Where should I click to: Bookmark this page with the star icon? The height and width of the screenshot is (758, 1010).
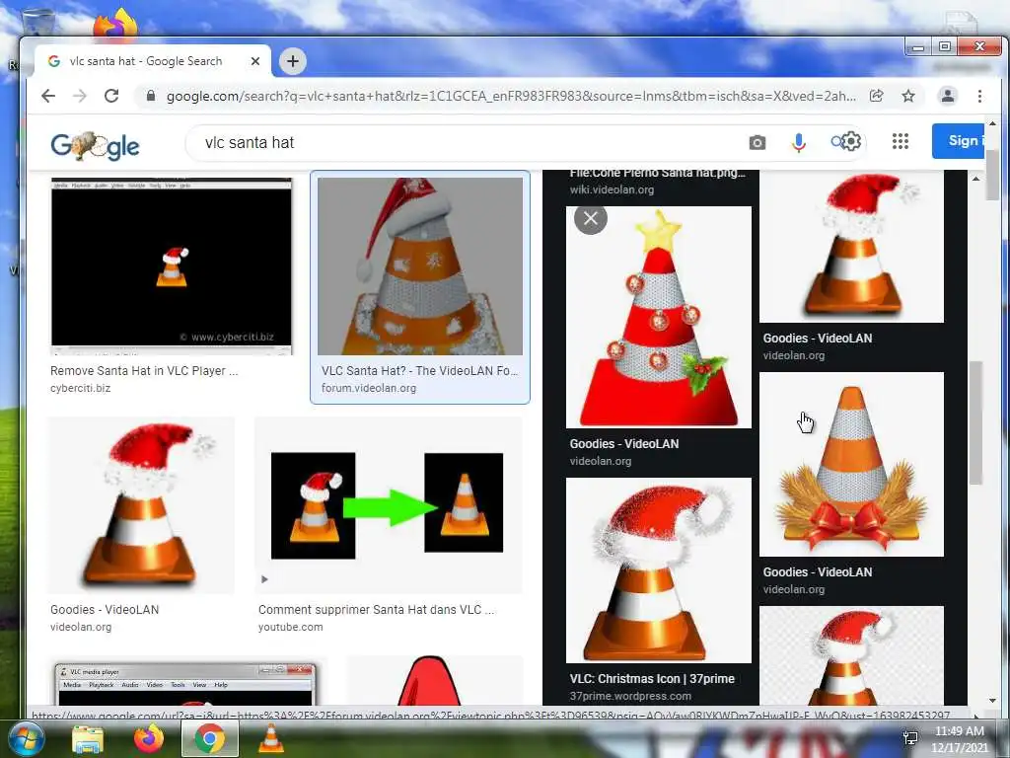tap(908, 96)
